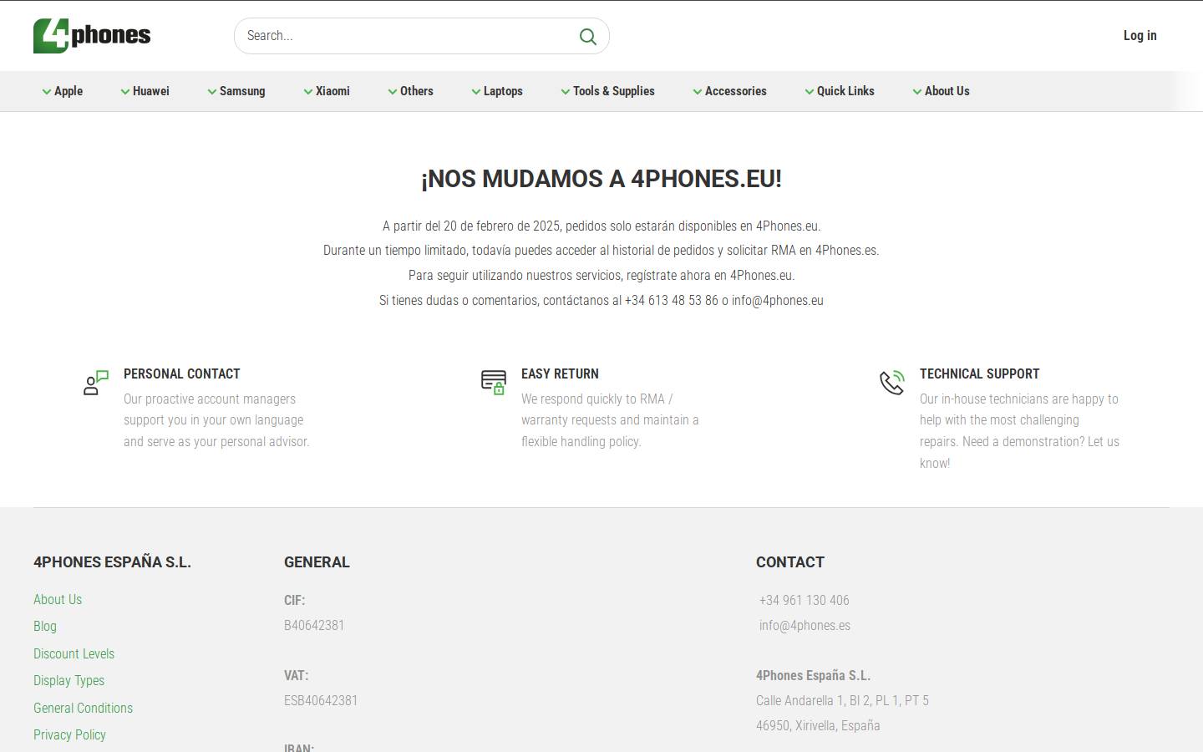
Task: Open the Discount Levels link
Action: point(74,653)
